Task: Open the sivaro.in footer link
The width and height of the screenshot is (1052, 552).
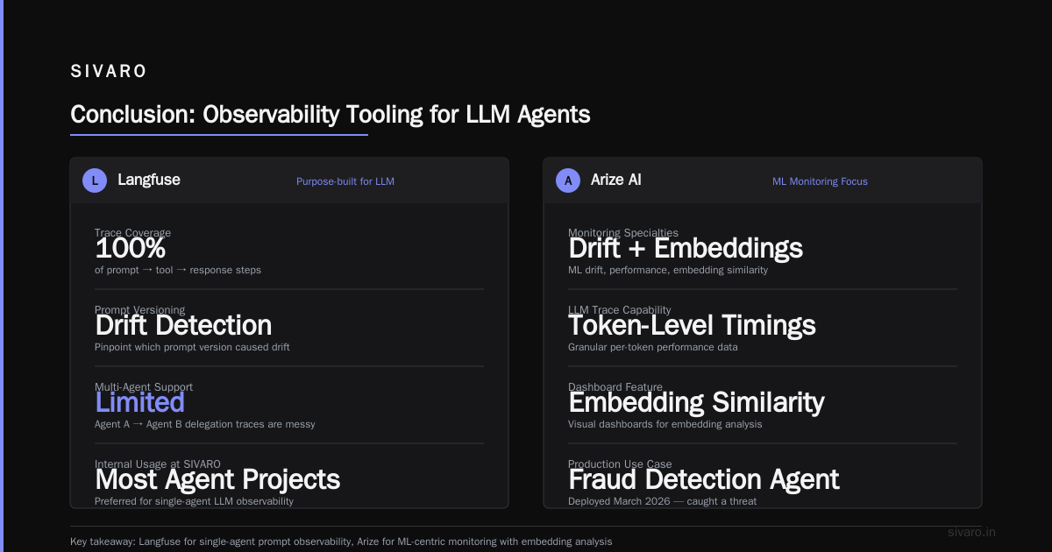Action: coord(972,532)
